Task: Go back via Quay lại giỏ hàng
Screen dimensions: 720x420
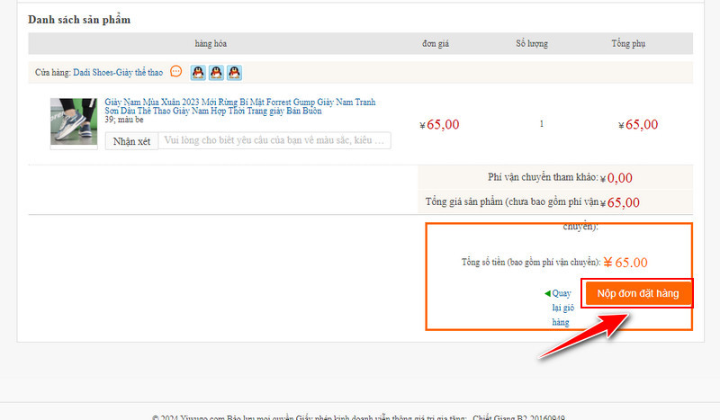Action: 561,307
